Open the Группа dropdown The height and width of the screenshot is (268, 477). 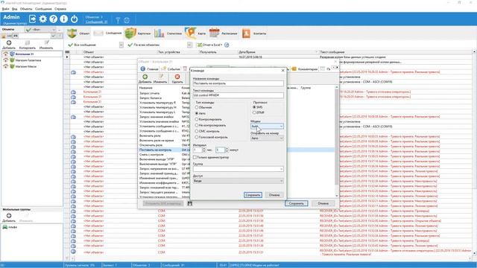pyautogui.click(x=238, y=169)
